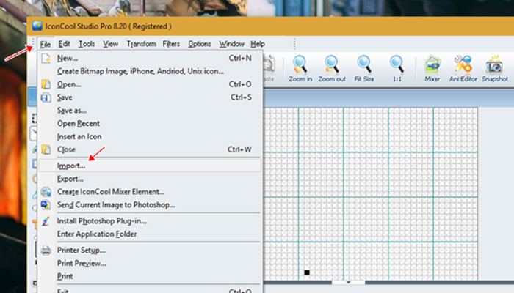Screen dimensions: 514x293
Task: Open the Filters menu
Action: click(171, 44)
